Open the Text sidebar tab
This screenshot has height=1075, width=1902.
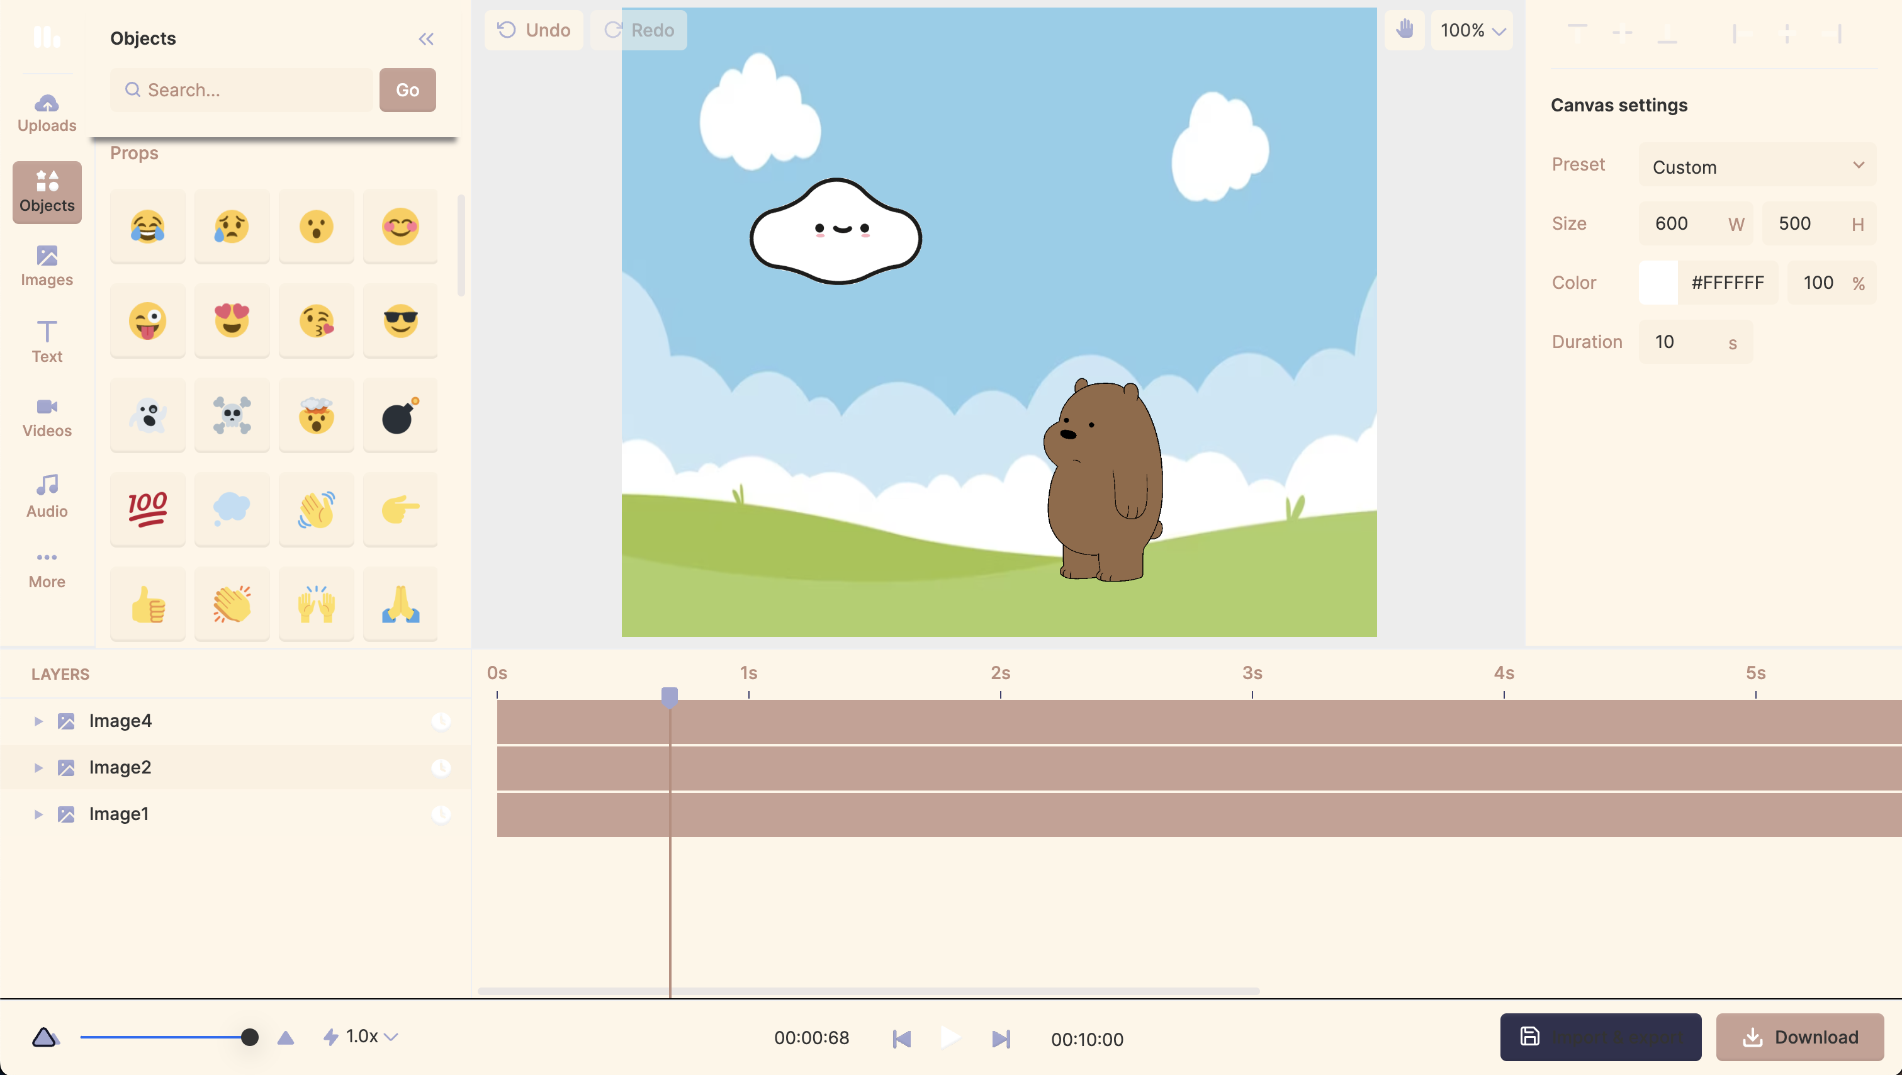click(47, 341)
